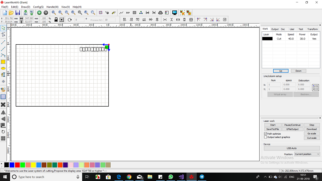Open the Handle menu
Viewport: 322px width, 181px height.
click(52, 7)
